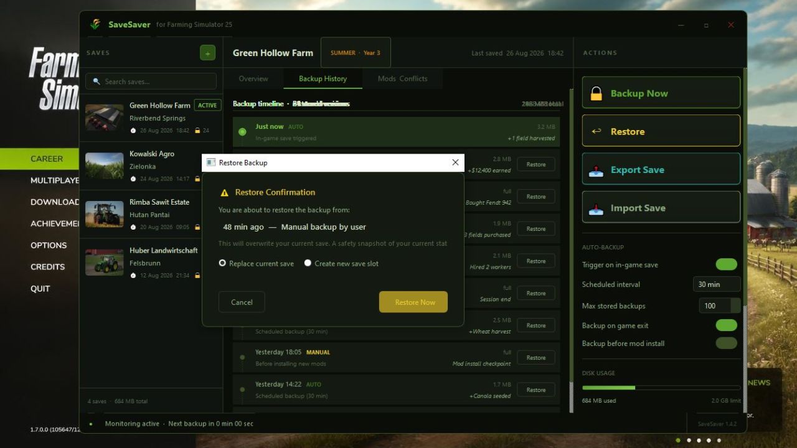
Task: Click the Backup Now button
Action: (661, 93)
